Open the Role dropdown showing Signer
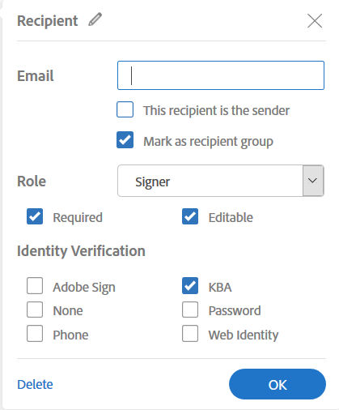 click(221, 181)
